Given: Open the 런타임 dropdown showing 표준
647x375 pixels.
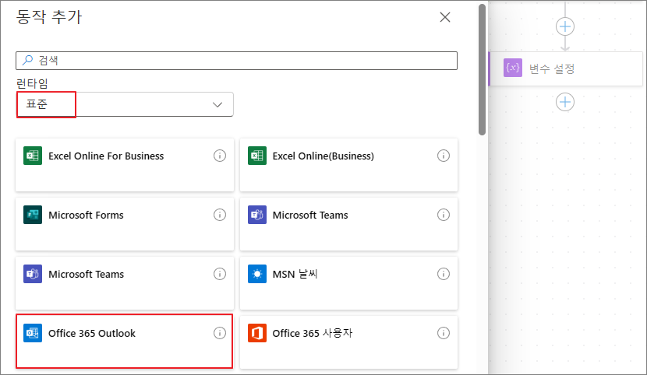Looking at the screenshot, I should click(x=125, y=104).
